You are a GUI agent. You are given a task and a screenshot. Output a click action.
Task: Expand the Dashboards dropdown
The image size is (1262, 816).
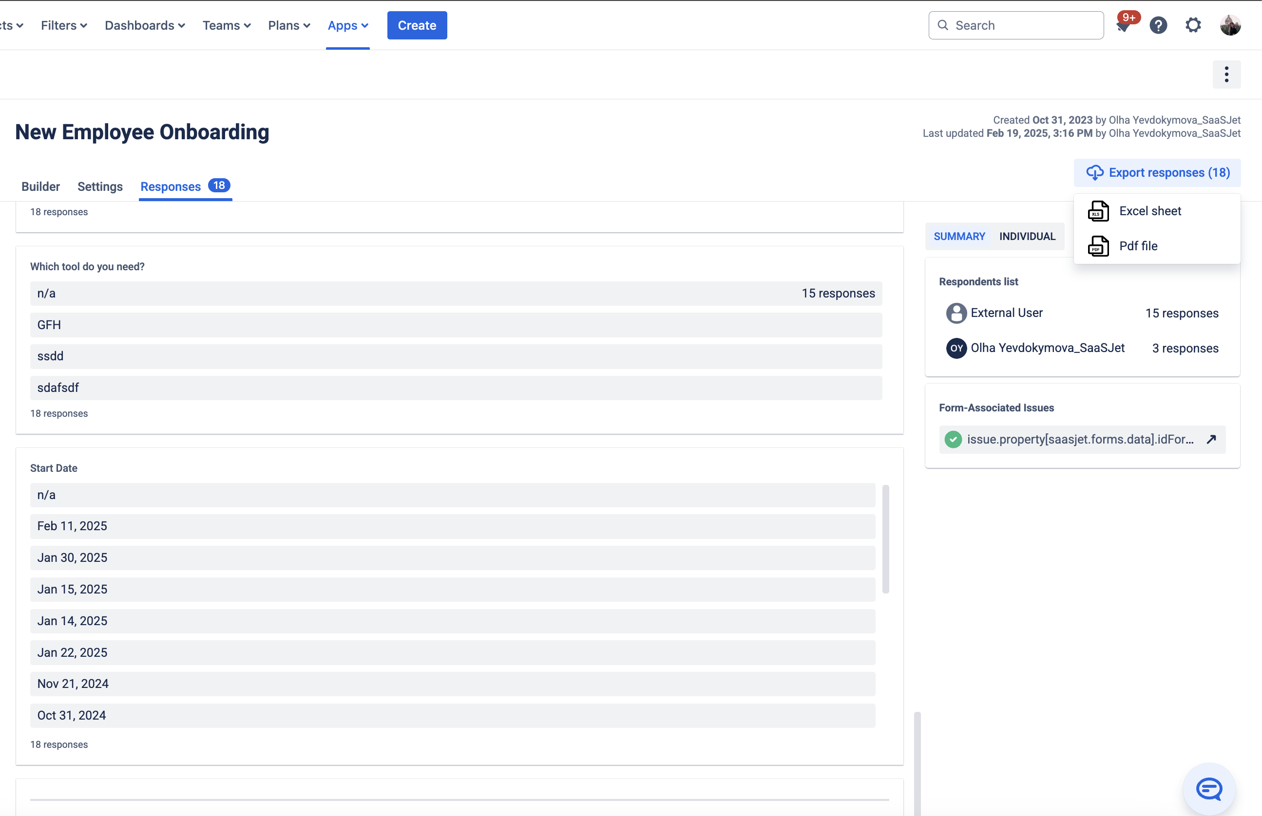144,25
